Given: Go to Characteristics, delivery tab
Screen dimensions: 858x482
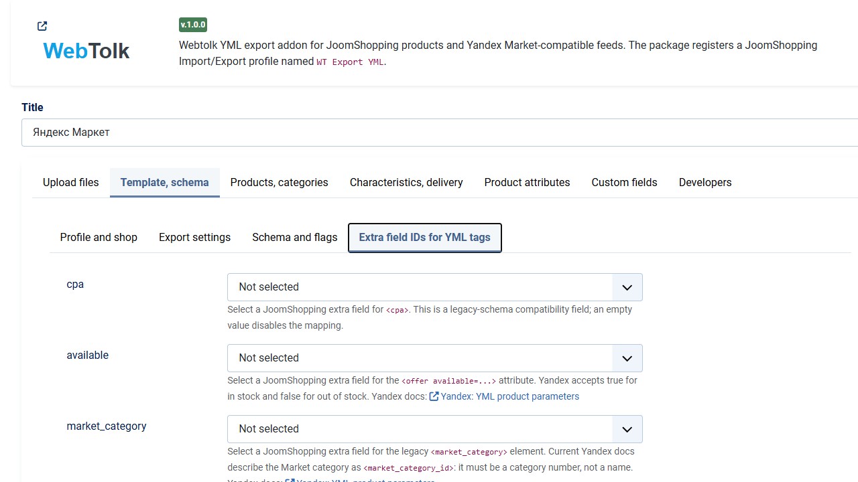Looking at the screenshot, I should [406, 182].
